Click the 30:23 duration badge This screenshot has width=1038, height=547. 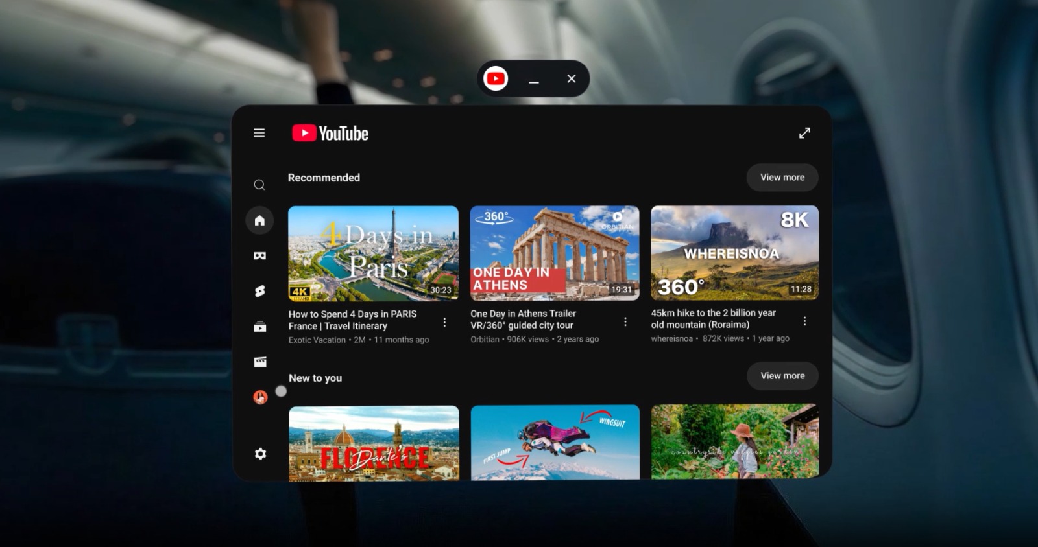coord(441,290)
